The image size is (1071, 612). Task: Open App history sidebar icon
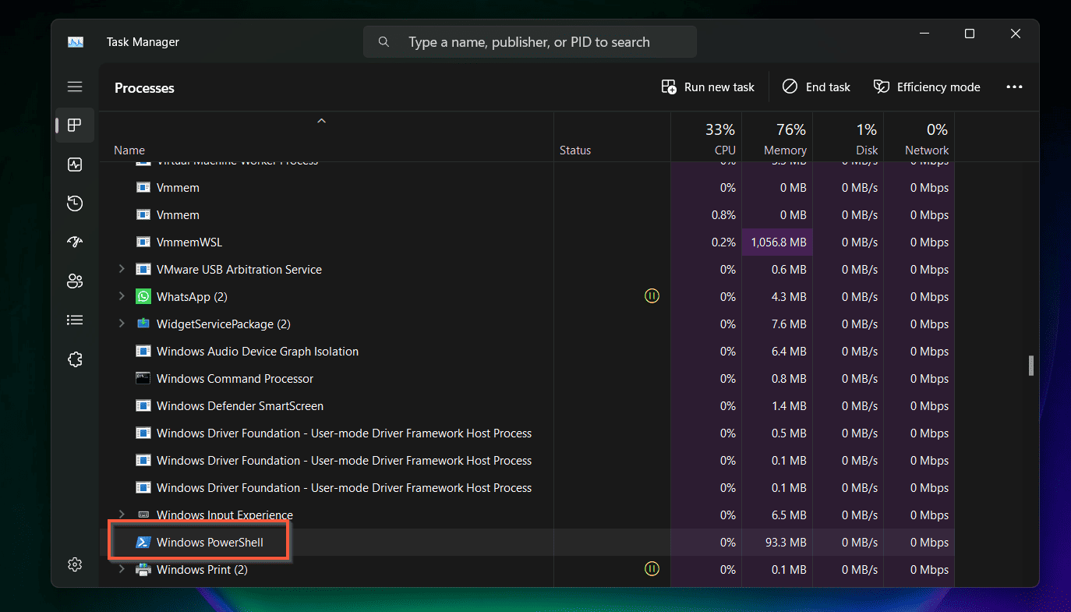click(75, 203)
